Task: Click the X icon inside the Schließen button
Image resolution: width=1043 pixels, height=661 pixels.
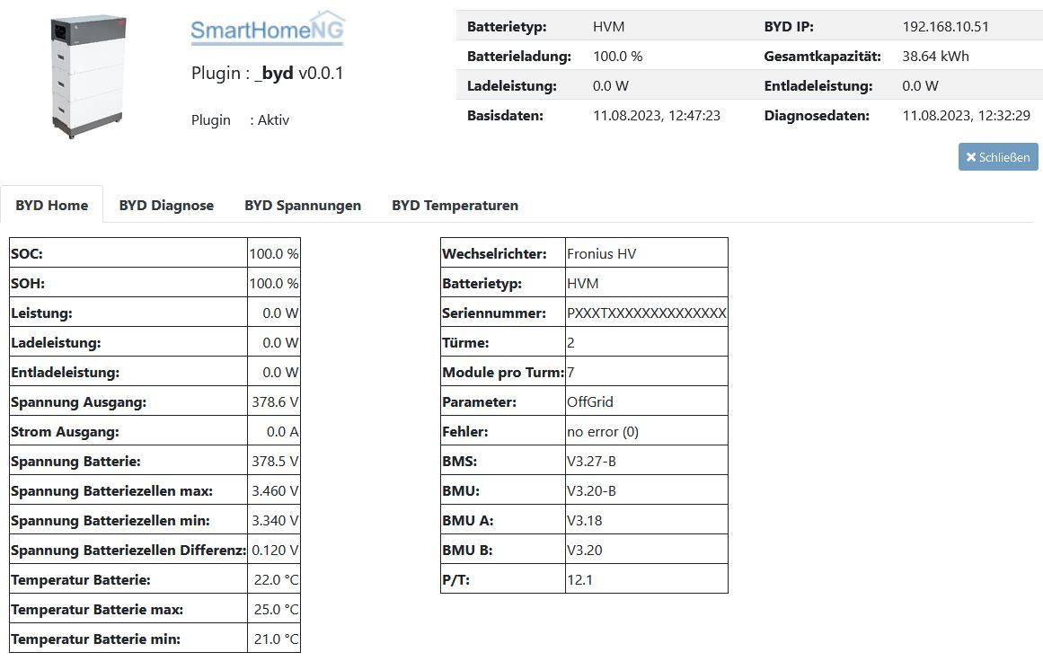Action: pyautogui.click(x=970, y=157)
